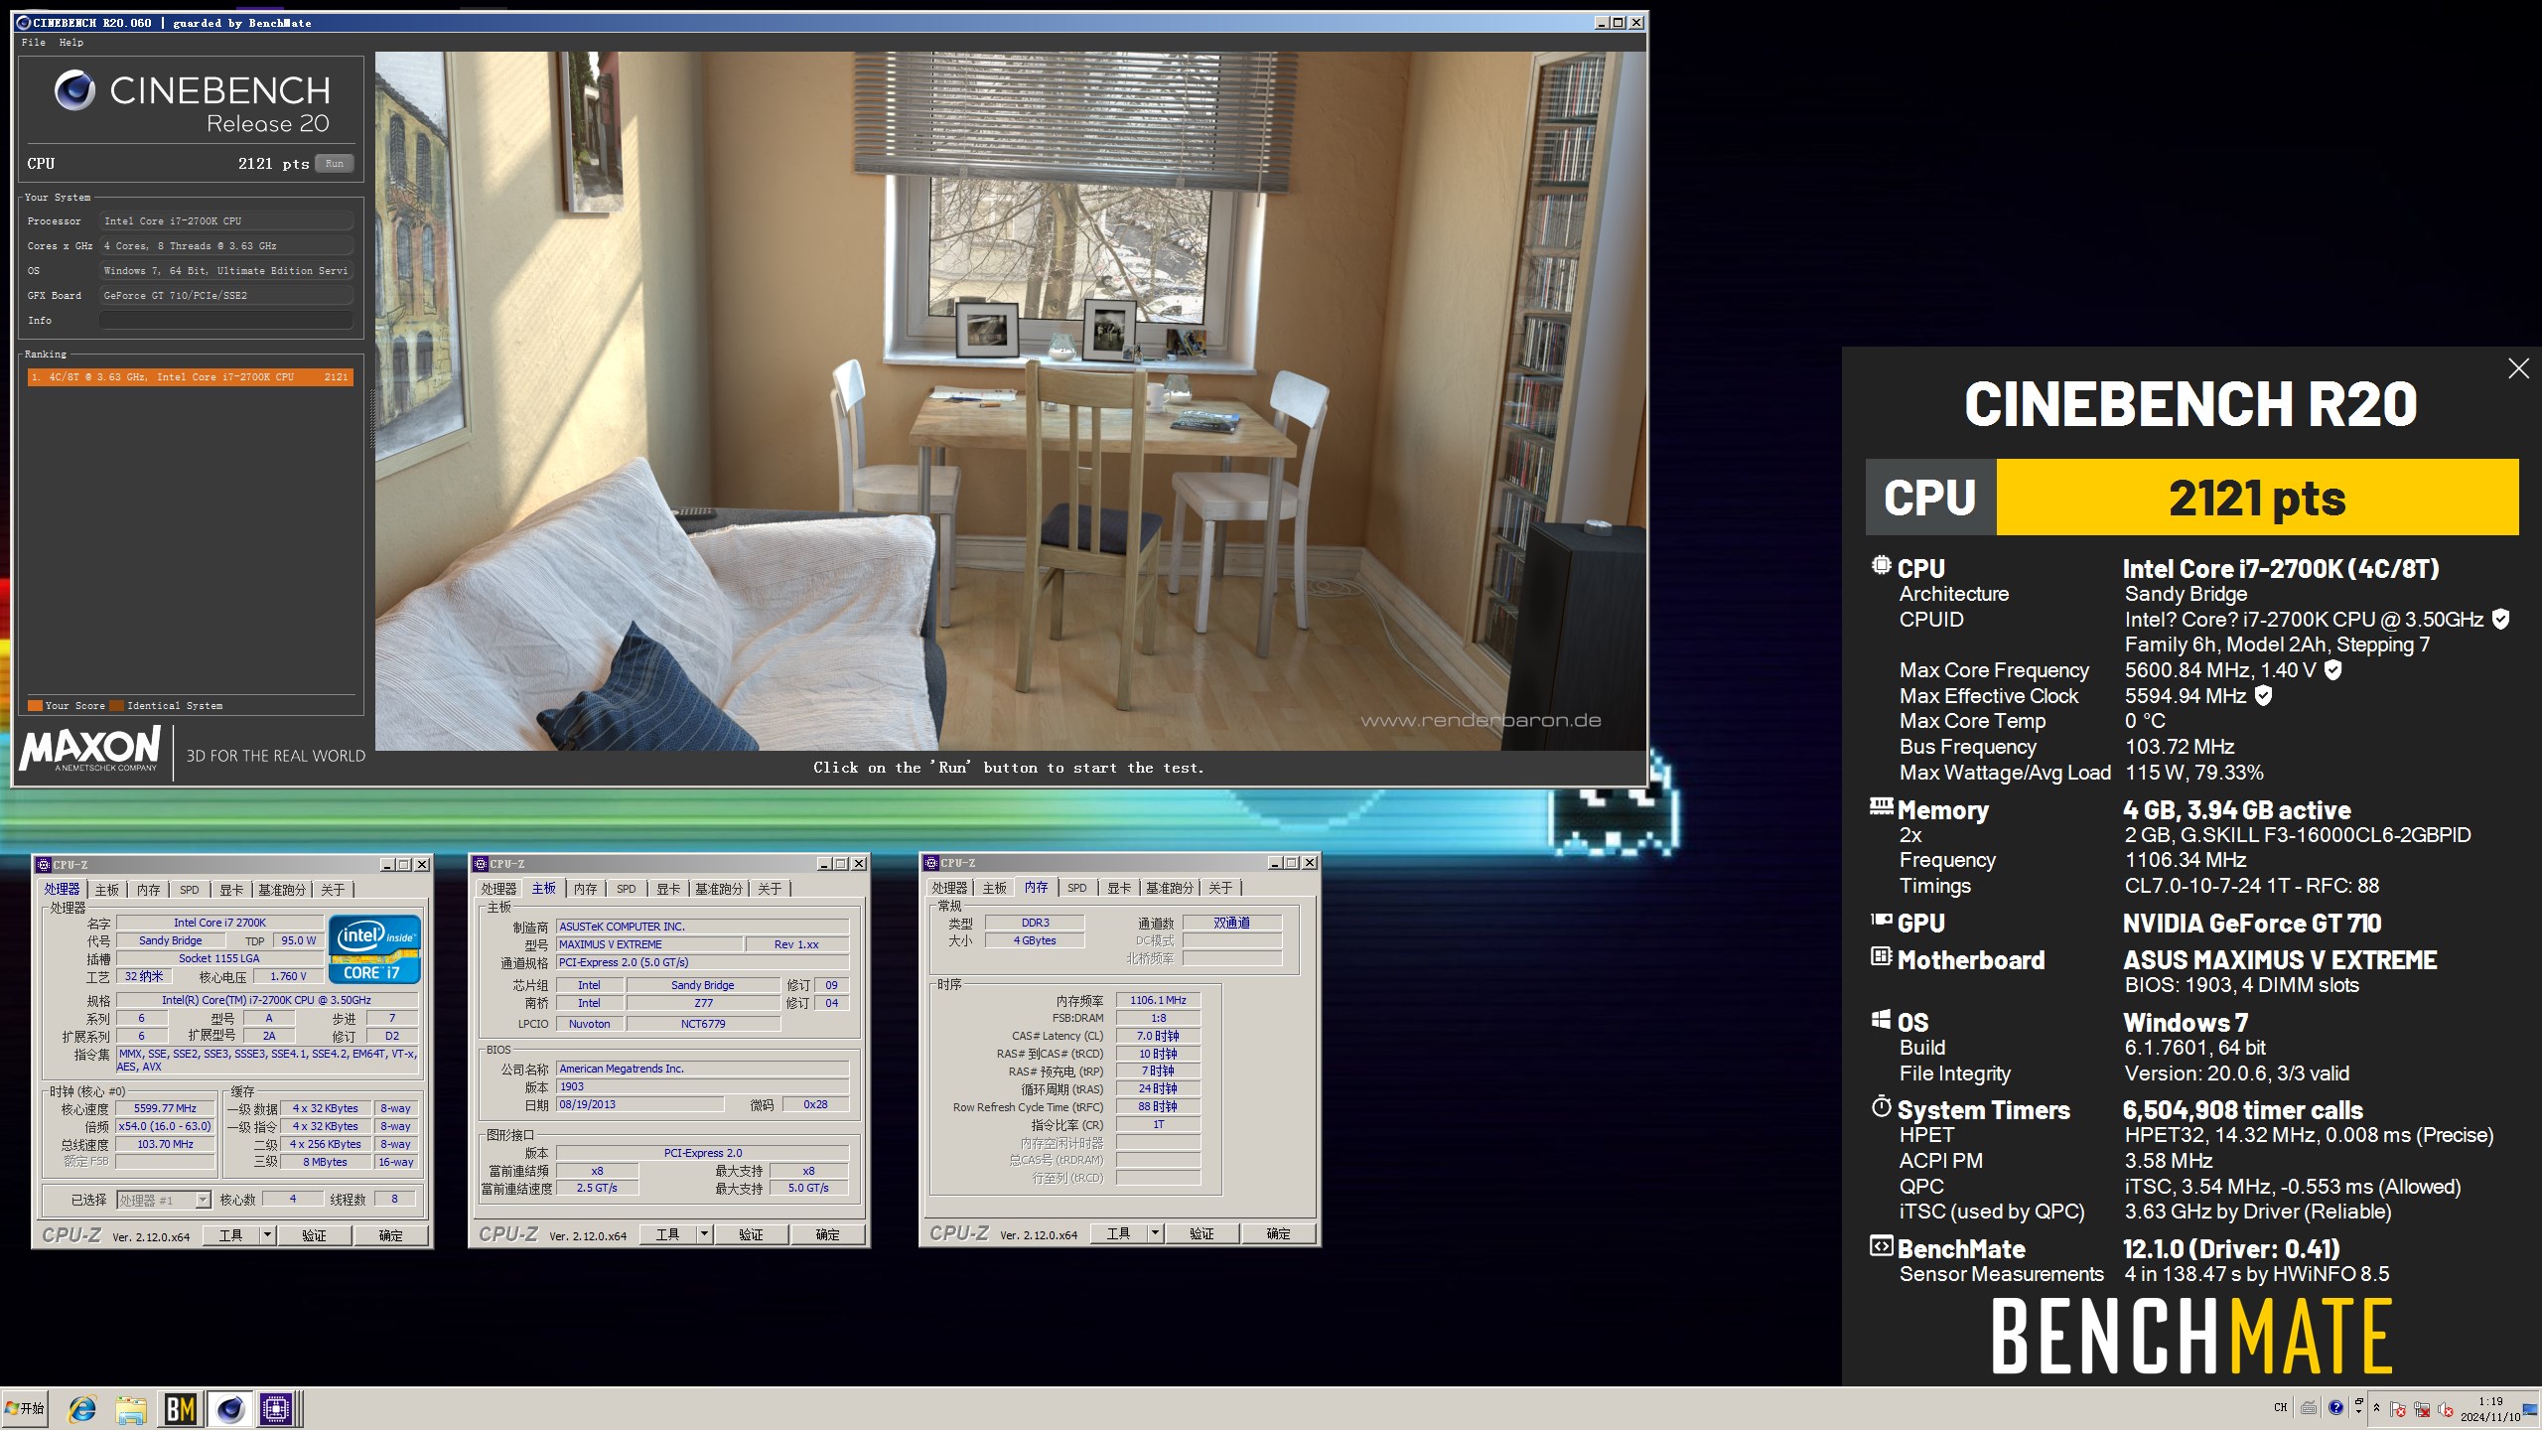Screen dimensions: 2542x1430
Task: Switch to SPD tab in processor CPU-Z window
Action: 190,890
